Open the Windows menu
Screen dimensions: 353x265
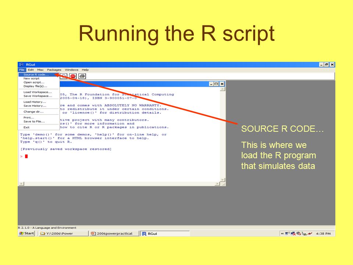click(x=72, y=70)
